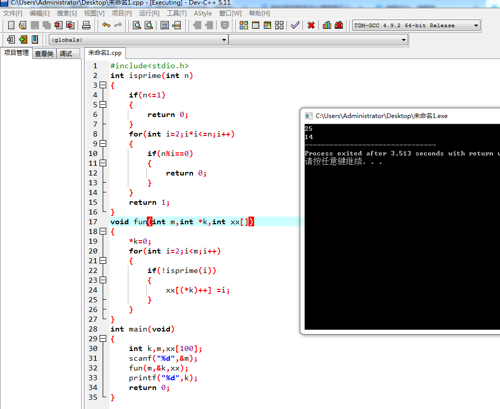Collapse the fun body fold at line 18
500x409 pixels.
(x=103, y=231)
